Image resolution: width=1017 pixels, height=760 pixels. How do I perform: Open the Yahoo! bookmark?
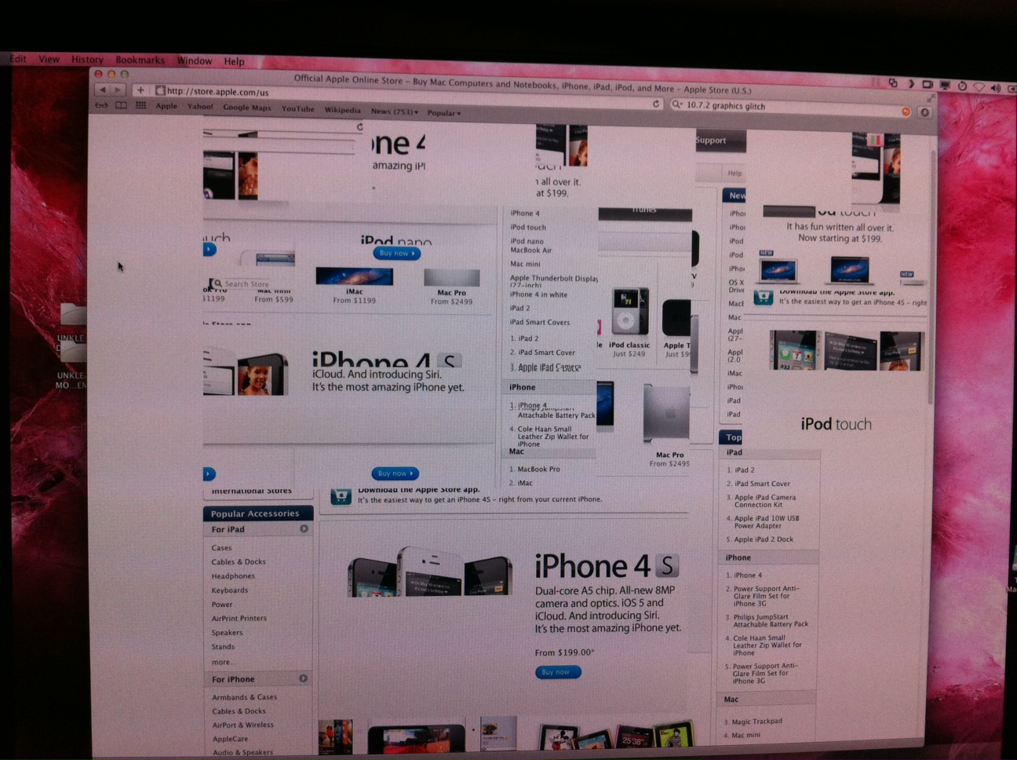pyautogui.click(x=200, y=107)
